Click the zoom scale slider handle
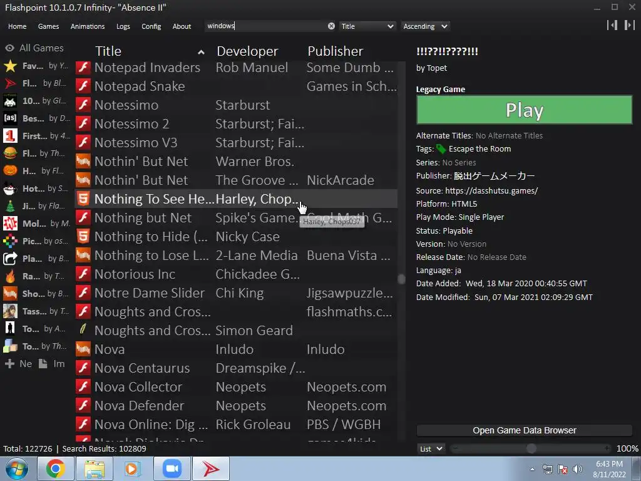This screenshot has height=481, width=641. coord(531,448)
